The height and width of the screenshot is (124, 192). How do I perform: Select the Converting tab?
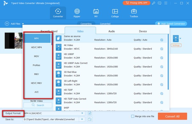pos(86,23)
